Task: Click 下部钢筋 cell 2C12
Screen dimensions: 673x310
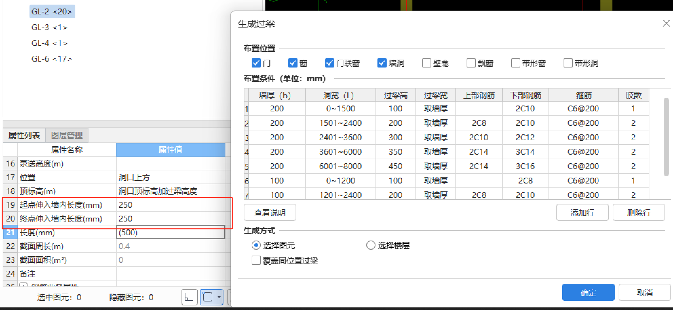Action: coord(525,137)
